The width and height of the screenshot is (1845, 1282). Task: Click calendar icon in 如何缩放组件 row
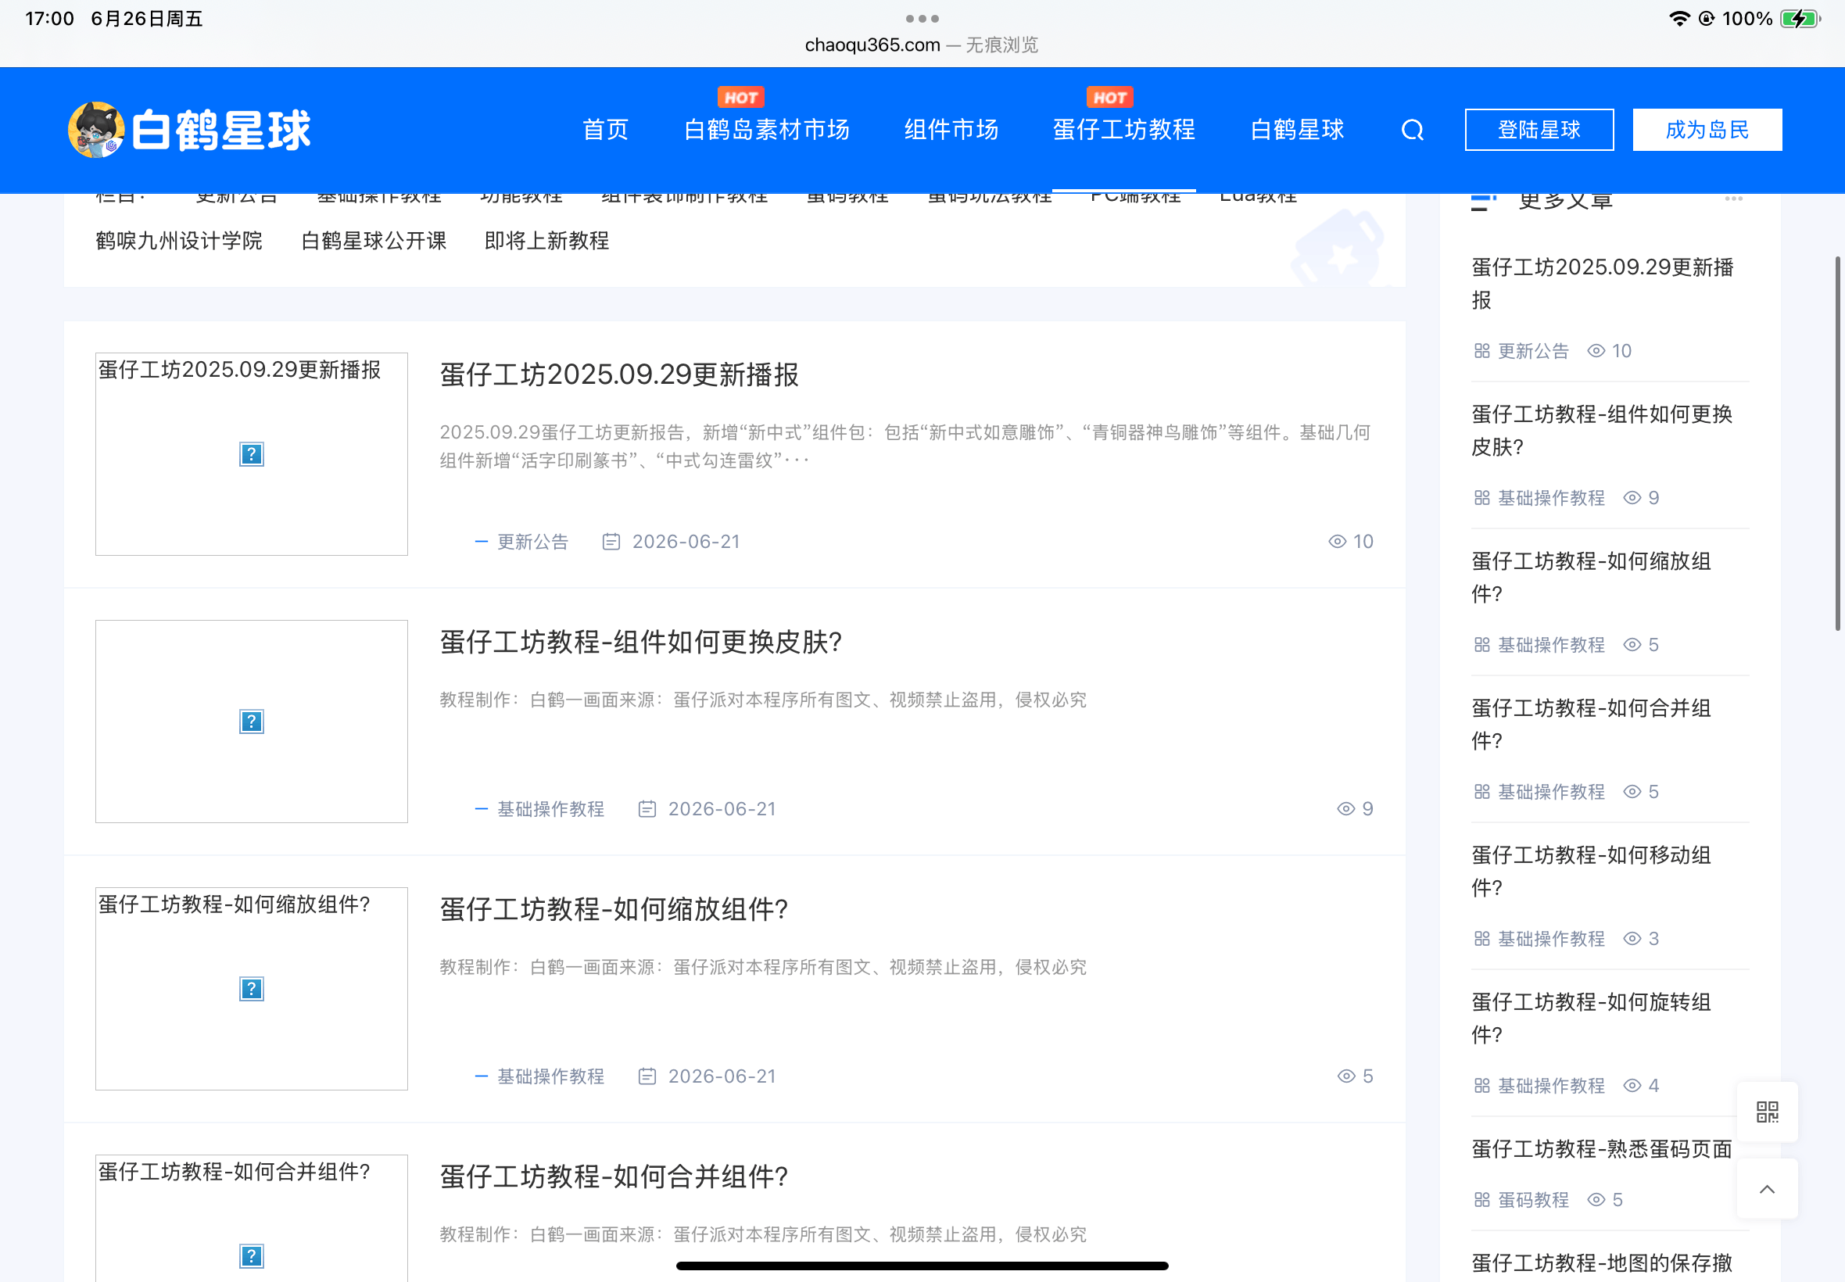click(647, 1076)
